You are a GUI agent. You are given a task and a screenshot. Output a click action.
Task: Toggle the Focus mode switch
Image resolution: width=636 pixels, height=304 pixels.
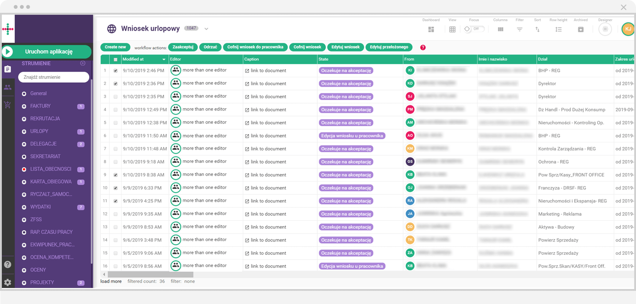(x=474, y=29)
